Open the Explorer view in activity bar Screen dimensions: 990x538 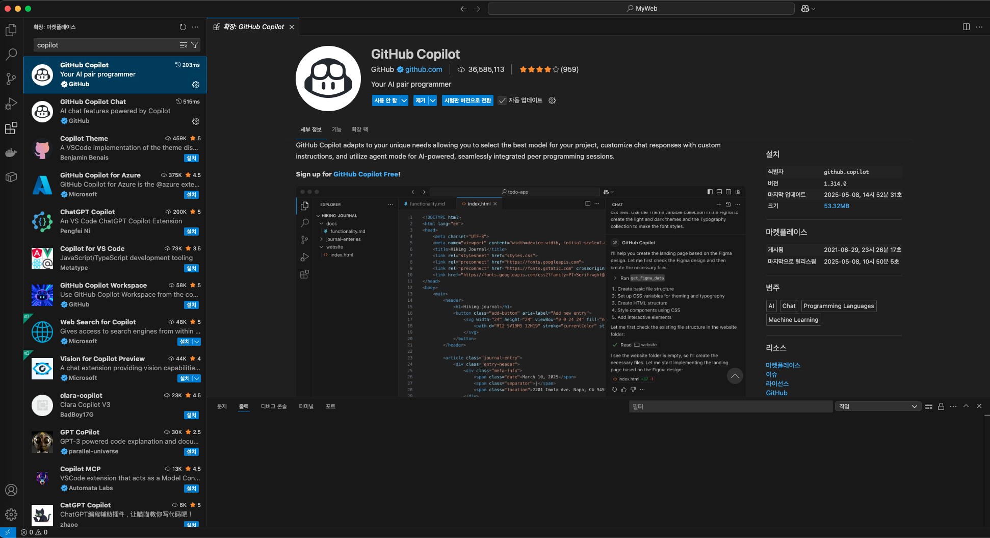pyautogui.click(x=11, y=30)
